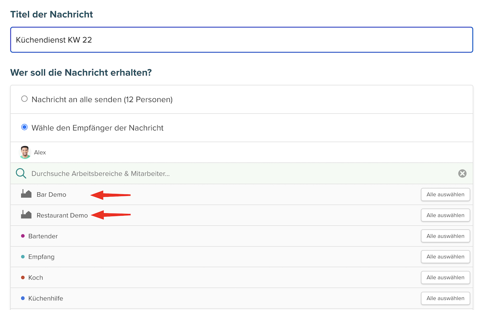Clear search with the X icon
Screen dimensions: 482x310
[x=462, y=173]
